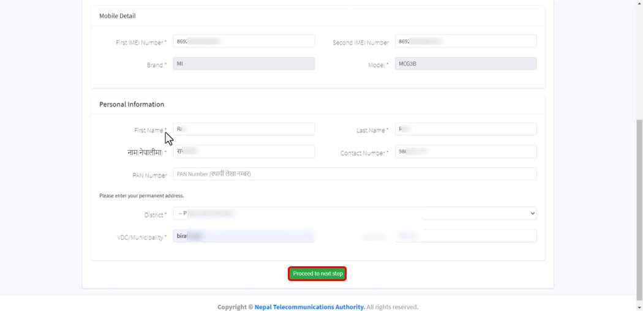Open Nepal Telecommunications Authority link

pos(310,307)
